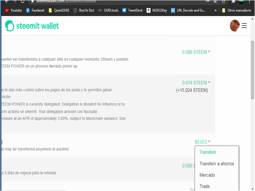The image size is (255, 191).
Task: Open the NOD32Key bookmark
Action: point(157,10)
